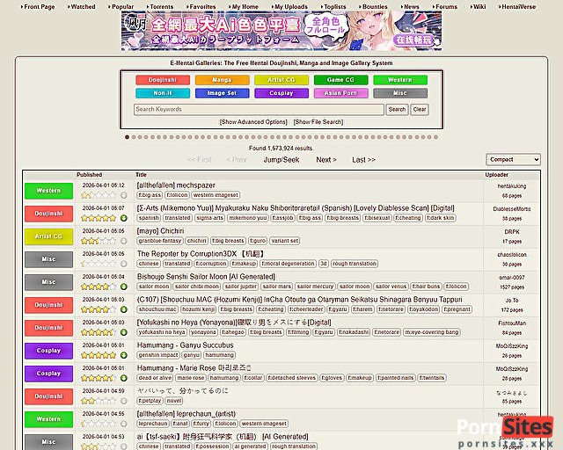
Task: Click Artist CG category badge on Chichiri row
Action: point(49,236)
